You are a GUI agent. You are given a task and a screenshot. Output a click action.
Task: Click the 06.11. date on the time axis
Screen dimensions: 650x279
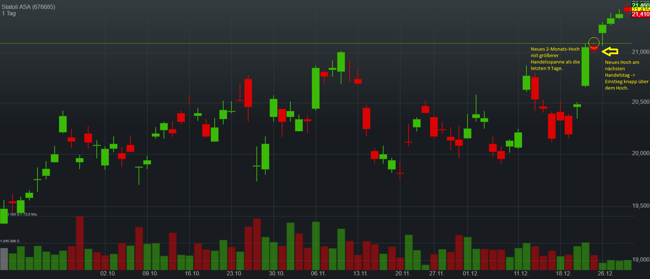click(x=319, y=273)
